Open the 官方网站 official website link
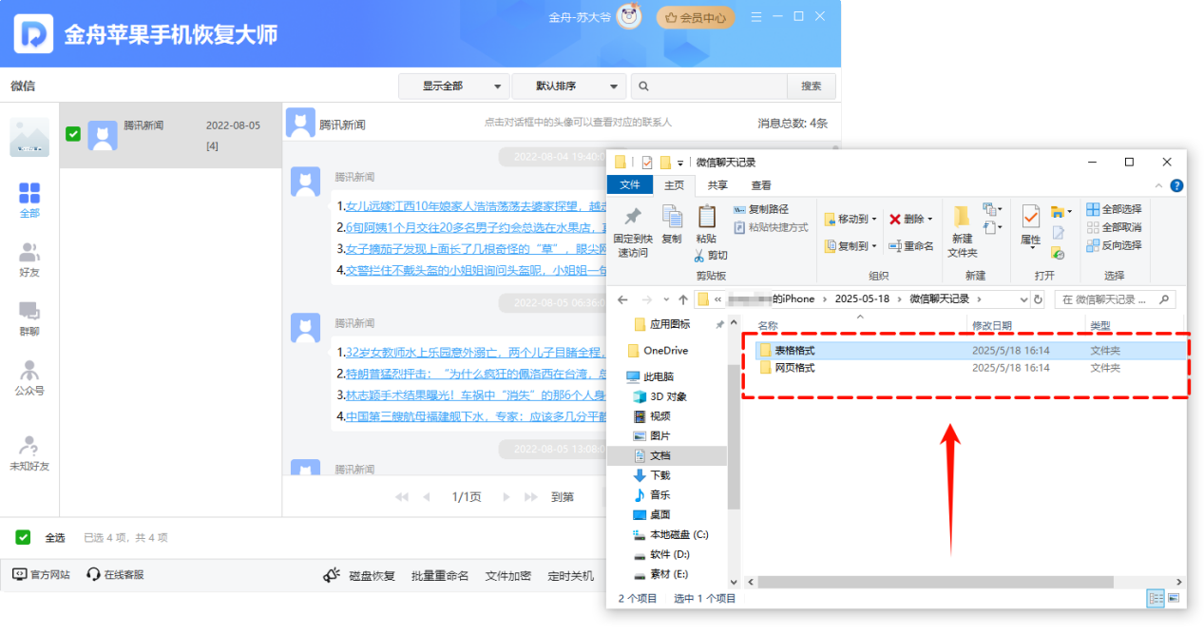This screenshot has height=635, width=1204. pyautogui.click(x=41, y=574)
